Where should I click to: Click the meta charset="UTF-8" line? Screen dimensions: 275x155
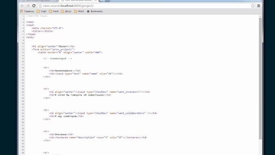pyautogui.click(x=48, y=28)
